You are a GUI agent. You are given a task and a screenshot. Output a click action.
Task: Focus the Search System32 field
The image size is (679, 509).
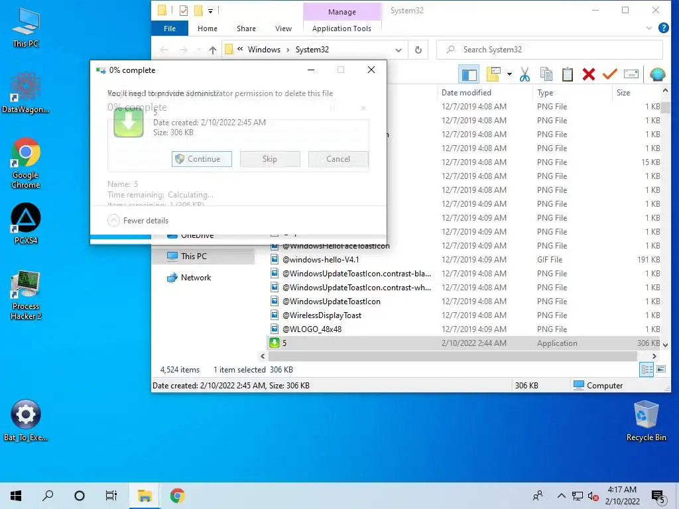coord(550,50)
